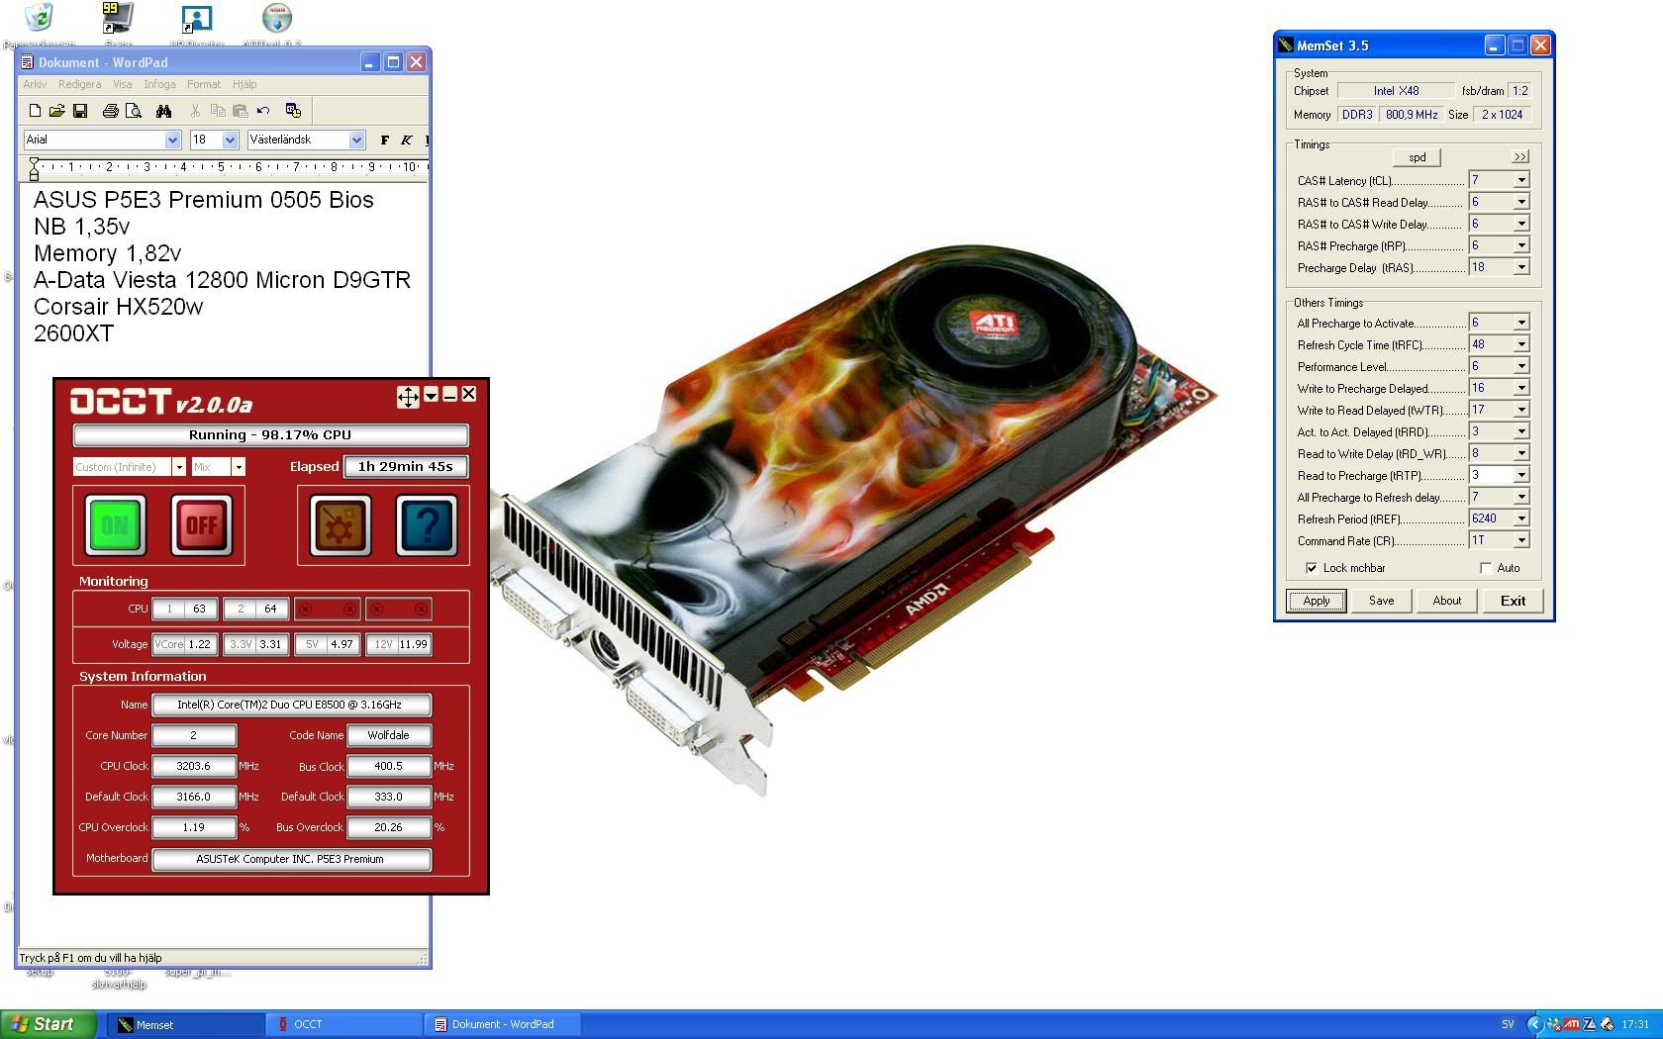This screenshot has height=1039, width=1663.
Task: Click SV language indicator in taskbar
Action: pos(1508,1024)
